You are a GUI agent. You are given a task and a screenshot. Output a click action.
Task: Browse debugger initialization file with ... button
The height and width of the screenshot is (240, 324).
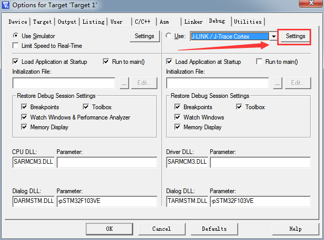coord(277,83)
